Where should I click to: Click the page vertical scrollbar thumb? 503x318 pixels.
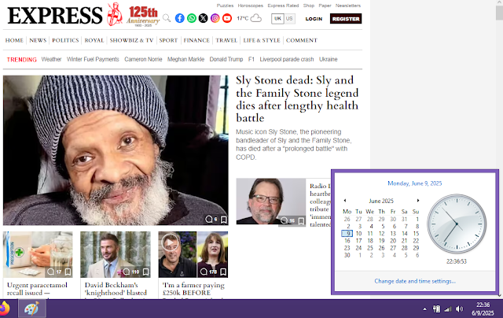click(x=499, y=12)
